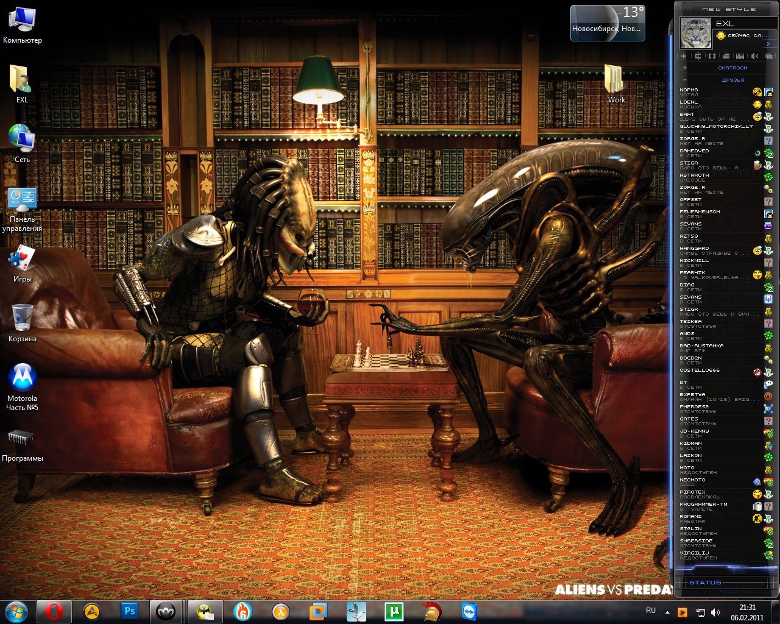This screenshot has height=624, width=780.
Task: Open the Half-Life lambda taskbar icon
Action: 281,611
